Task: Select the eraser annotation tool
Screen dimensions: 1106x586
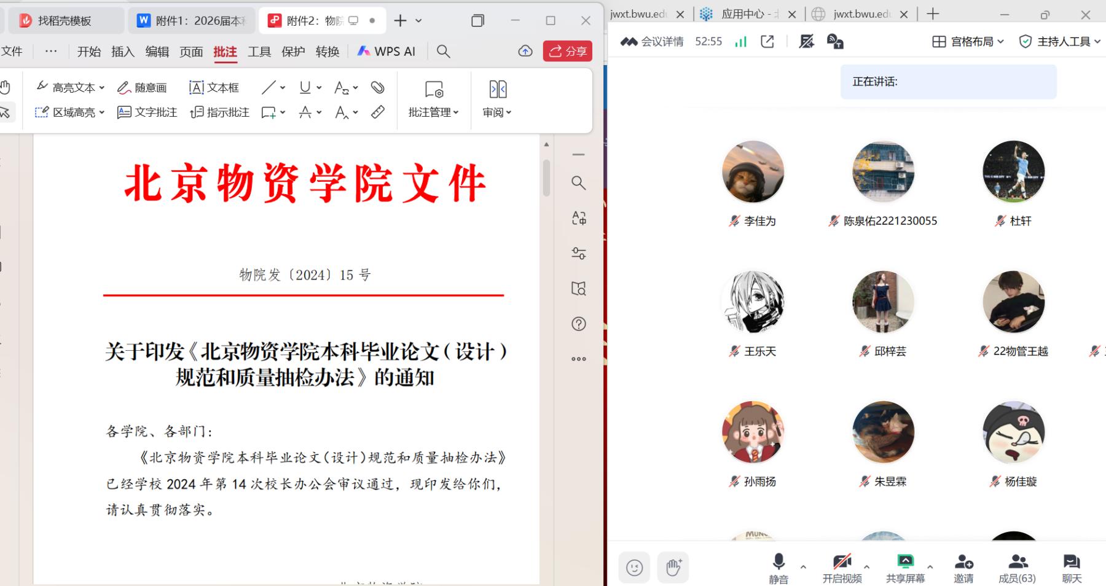Action: [378, 112]
